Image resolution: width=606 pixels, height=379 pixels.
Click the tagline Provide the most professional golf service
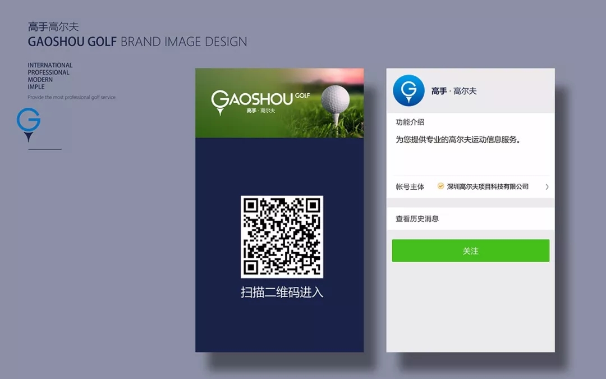pyautogui.click(x=71, y=97)
